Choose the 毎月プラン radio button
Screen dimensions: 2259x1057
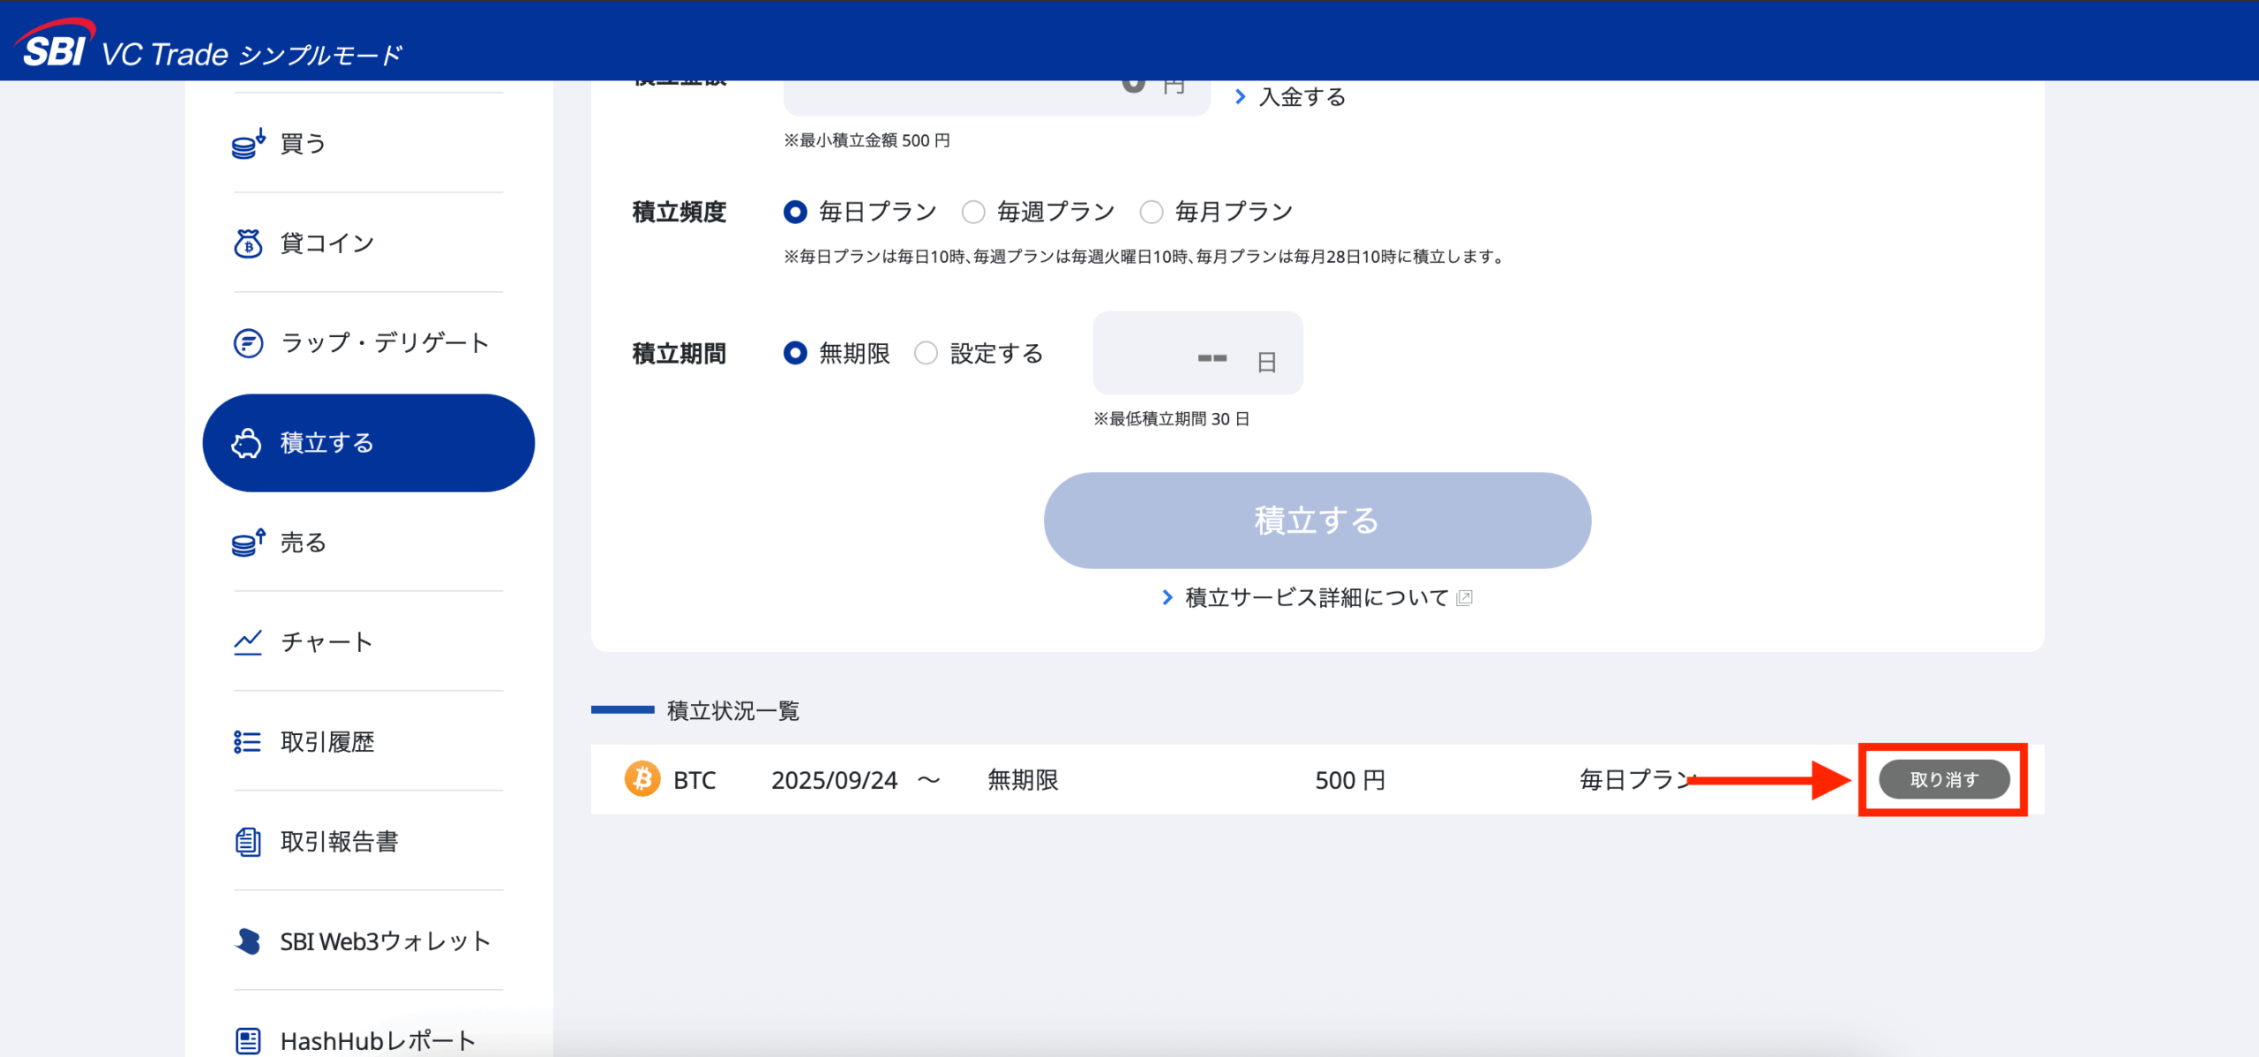1152,212
